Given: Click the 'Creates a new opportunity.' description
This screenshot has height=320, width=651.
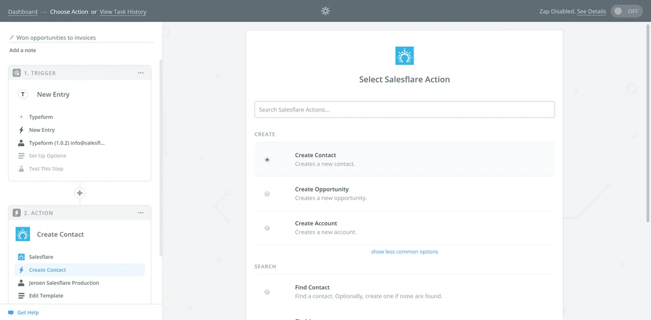Looking at the screenshot, I should coord(331,198).
